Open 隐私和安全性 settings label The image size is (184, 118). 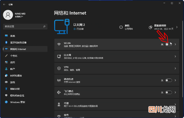click(17, 95)
